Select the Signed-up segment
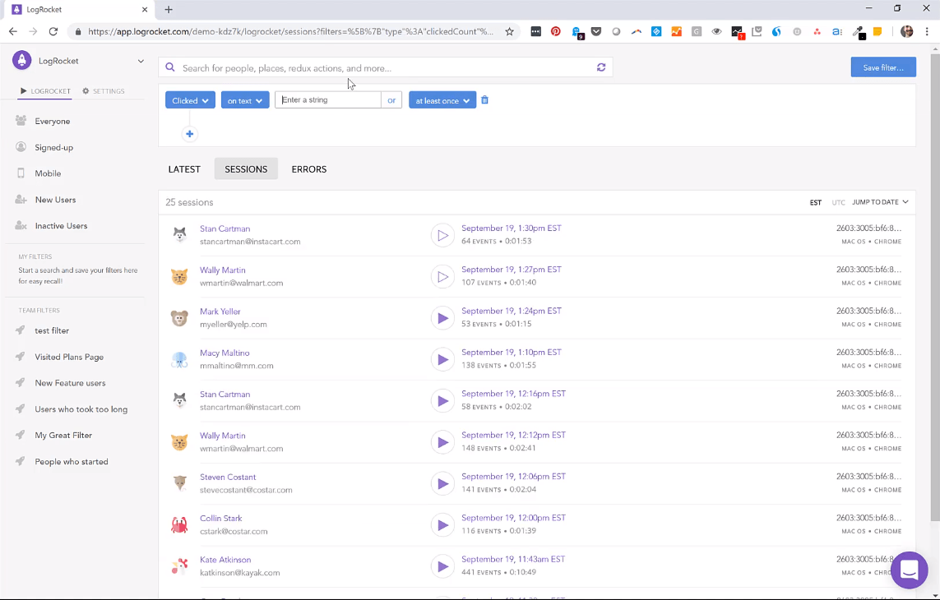 [x=53, y=147]
